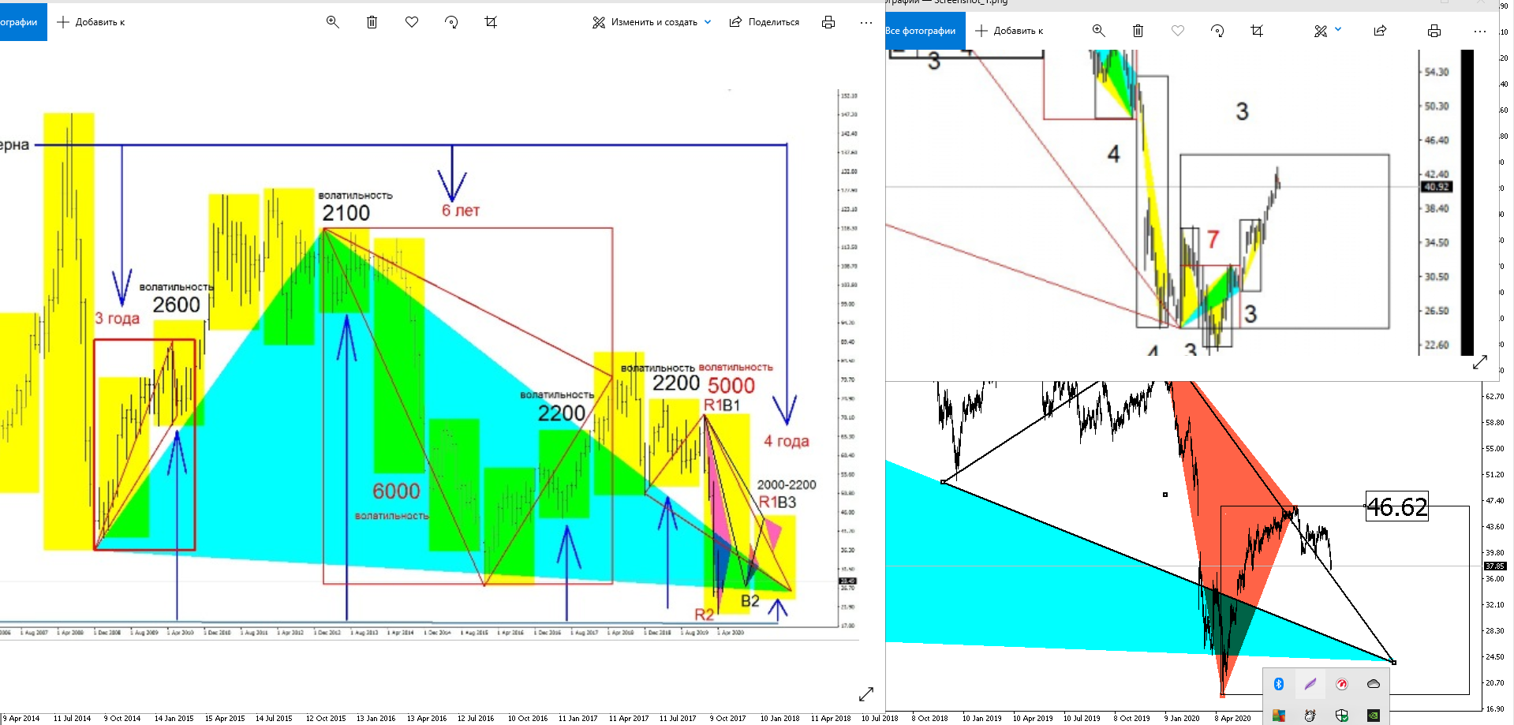Click the '10 Jan 2019' date on the chart axis
Image resolution: width=1514 pixels, height=725 pixels.
pos(982,719)
